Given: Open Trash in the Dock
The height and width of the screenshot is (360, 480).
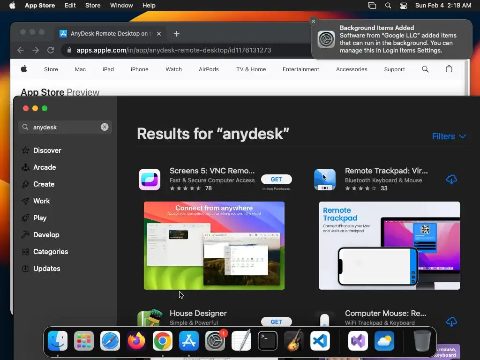Looking at the screenshot, I should click(x=422, y=341).
